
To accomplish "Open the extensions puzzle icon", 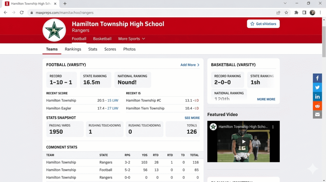I will coord(296,12).
